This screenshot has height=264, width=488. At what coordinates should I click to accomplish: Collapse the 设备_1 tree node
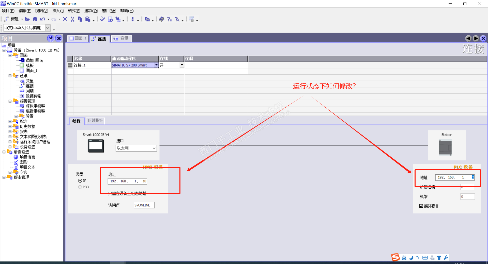[x=4, y=50]
